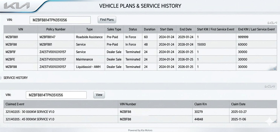Click duration value 48
Screen dimensions: 280x132
click(146, 44)
